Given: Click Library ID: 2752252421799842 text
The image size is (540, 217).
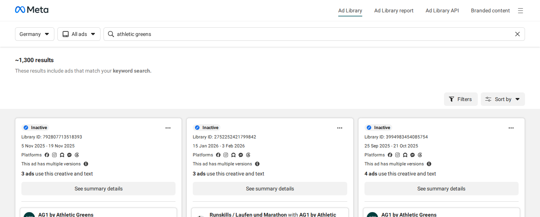Looking at the screenshot, I should [224, 137].
